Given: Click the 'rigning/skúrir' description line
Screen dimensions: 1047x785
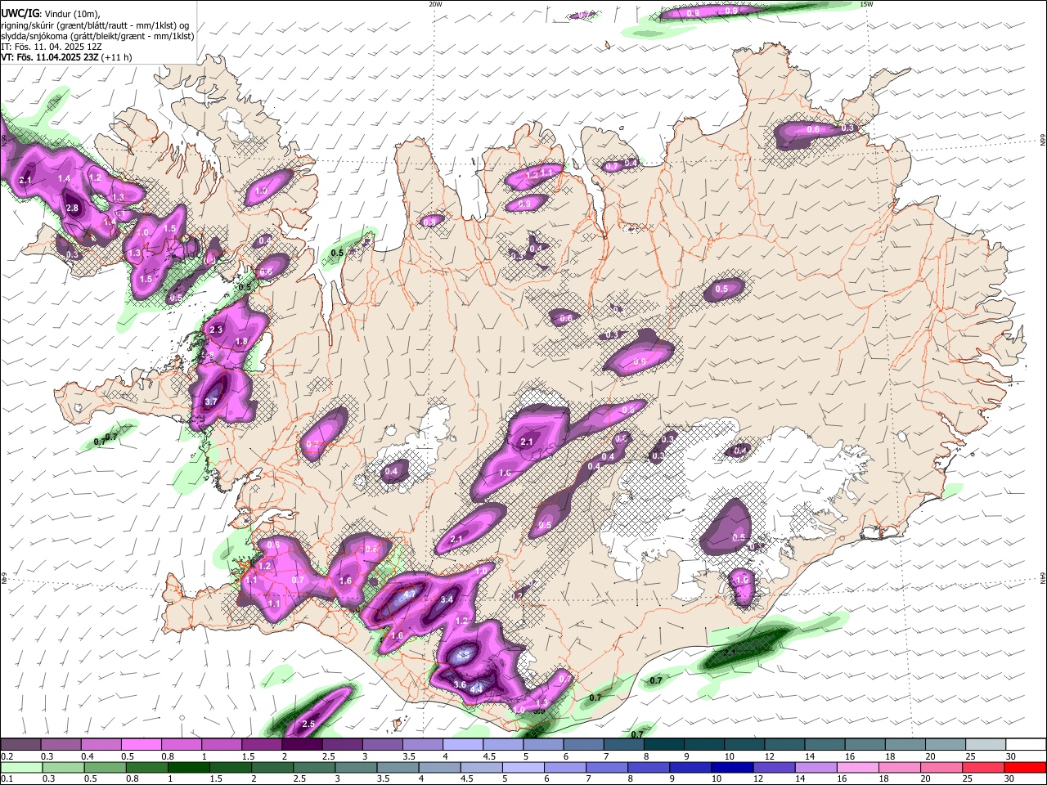Looking at the screenshot, I should pos(95,25).
